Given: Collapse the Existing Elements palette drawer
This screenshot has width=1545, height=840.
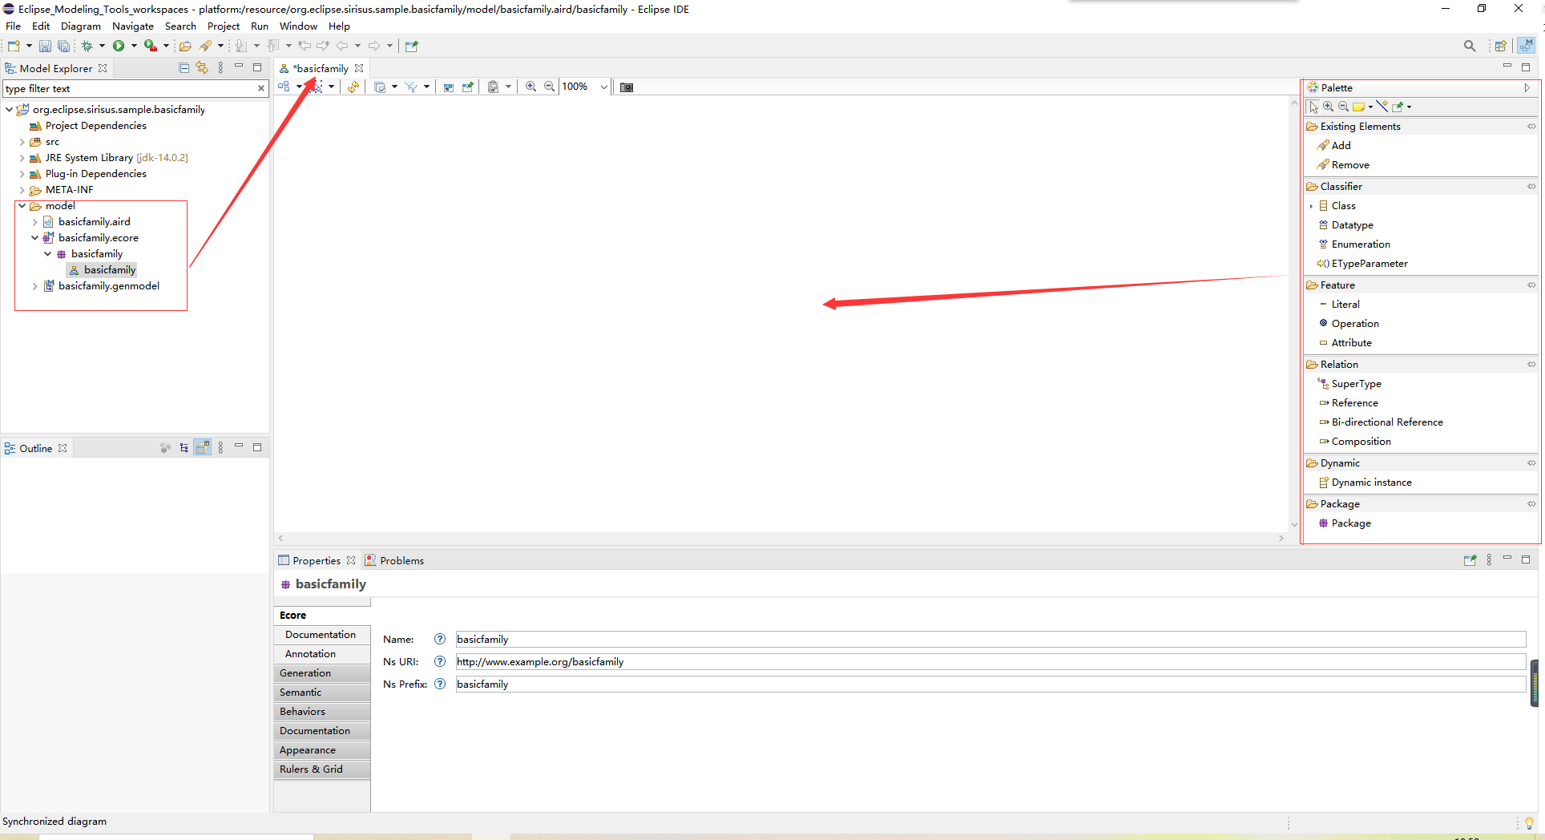Looking at the screenshot, I should click(1531, 127).
